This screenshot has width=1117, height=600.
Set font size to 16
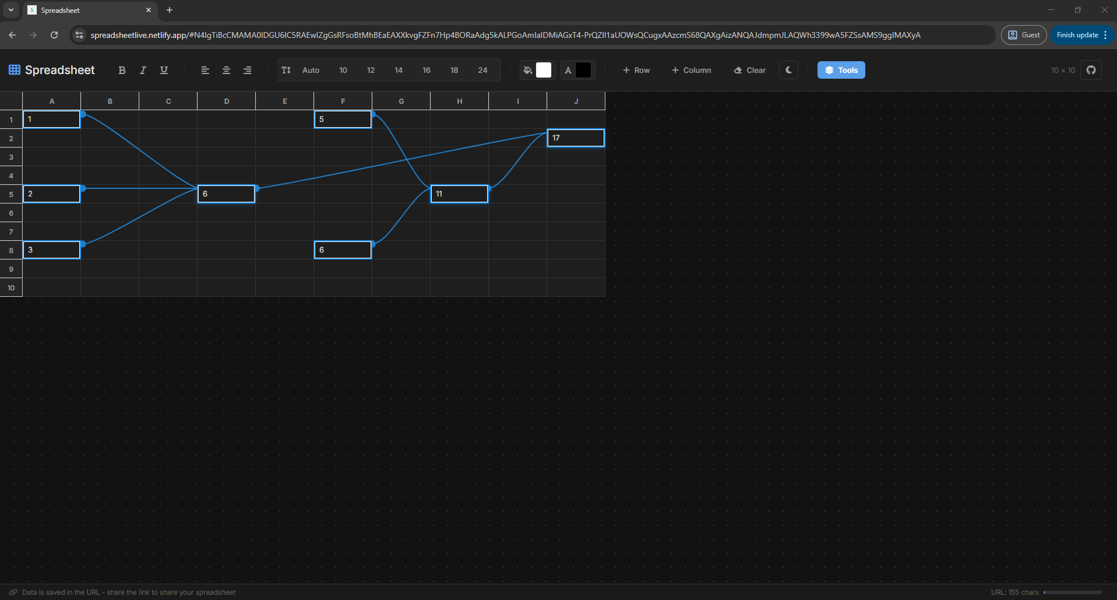pyautogui.click(x=427, y=70)
